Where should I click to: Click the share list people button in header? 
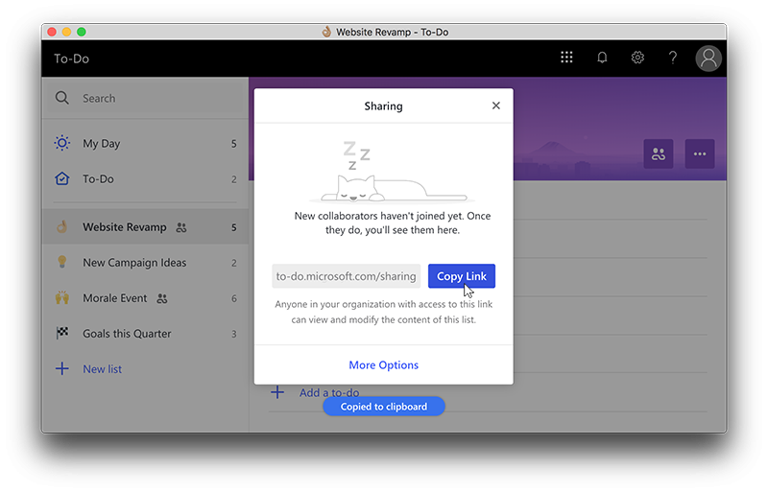659,153
